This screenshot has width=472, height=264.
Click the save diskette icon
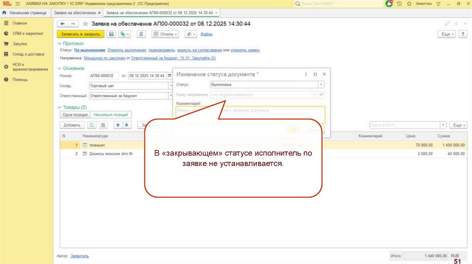(111, 34)
